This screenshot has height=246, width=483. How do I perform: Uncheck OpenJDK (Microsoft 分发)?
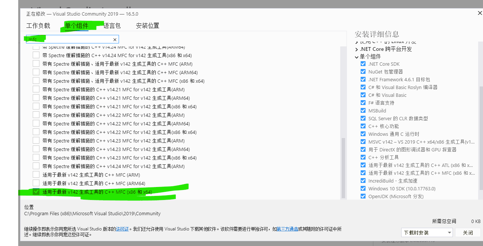pyautogui.click(x=363, y=196)
